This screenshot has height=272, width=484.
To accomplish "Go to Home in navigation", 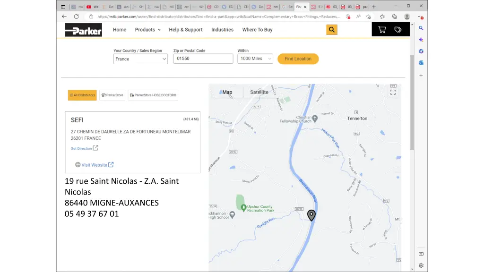I will [120, 30].
